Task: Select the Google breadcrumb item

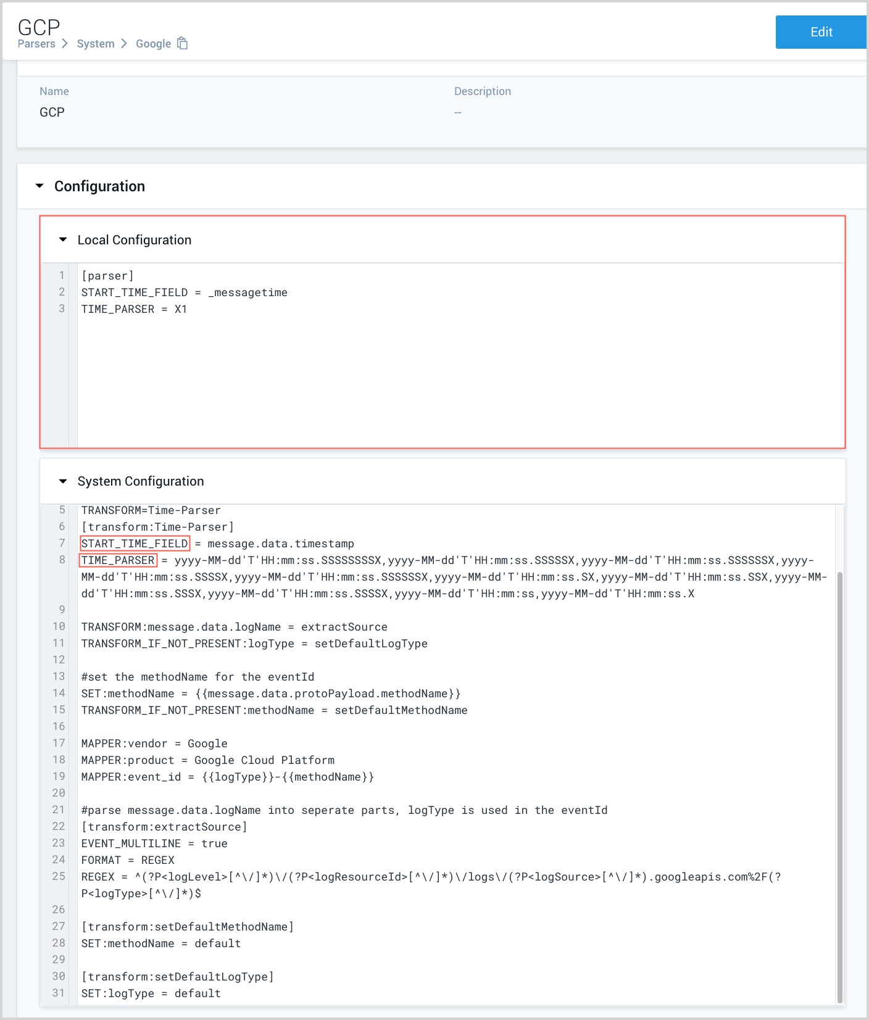Action: coord(153,44)
